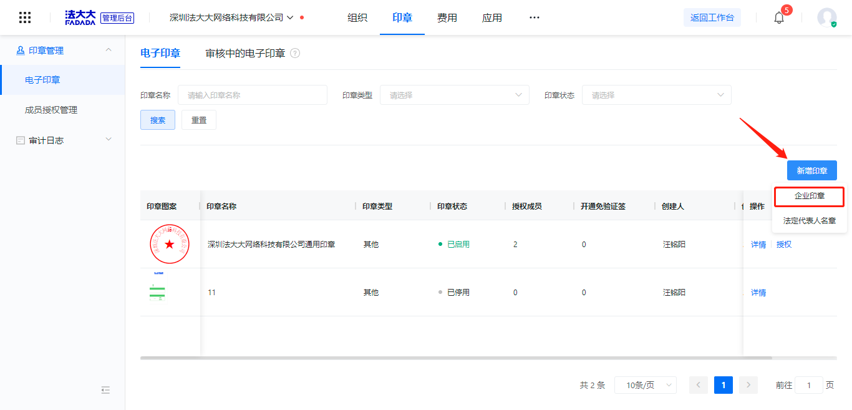Image resolution: width=852 pixels, height=410 pixels.
Task: Open the app grid launcher icon
Action: click(25, 17)
